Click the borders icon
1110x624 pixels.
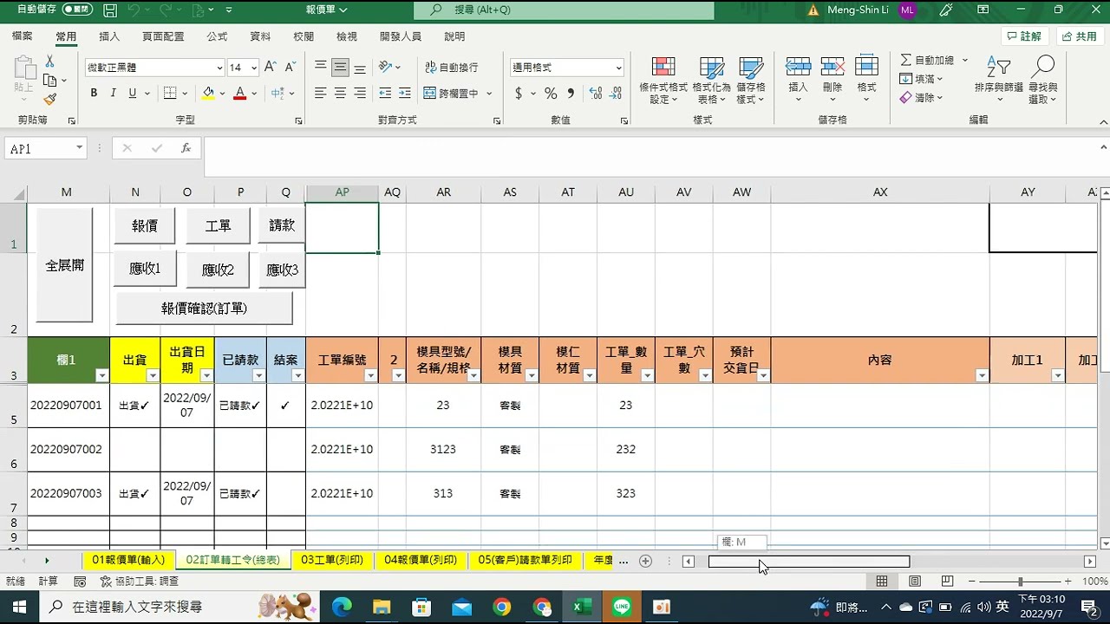[x=170, y=94]
